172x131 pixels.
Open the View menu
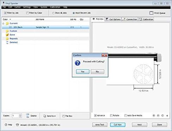coord(36,7)
